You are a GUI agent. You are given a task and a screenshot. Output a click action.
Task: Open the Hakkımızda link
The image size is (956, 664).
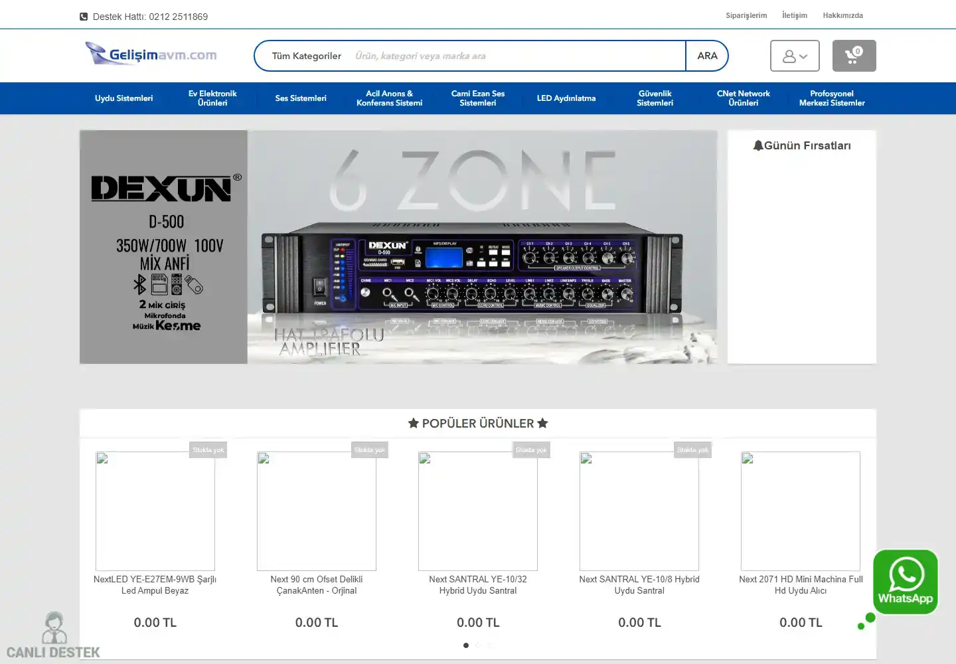pos(843,15)
